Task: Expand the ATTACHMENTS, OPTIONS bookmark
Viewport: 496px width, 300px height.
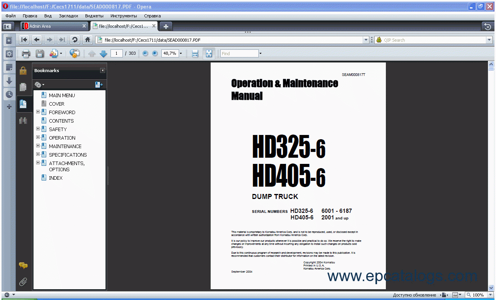Action: click(x=38, y=163)
